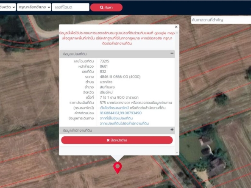The image size is (251, 188).
Task: Open the parcel coordinates link 18.68844161,99.08793490
Action: click(121, 113)
